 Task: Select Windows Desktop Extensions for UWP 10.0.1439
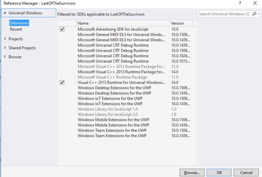coord(127,93)
